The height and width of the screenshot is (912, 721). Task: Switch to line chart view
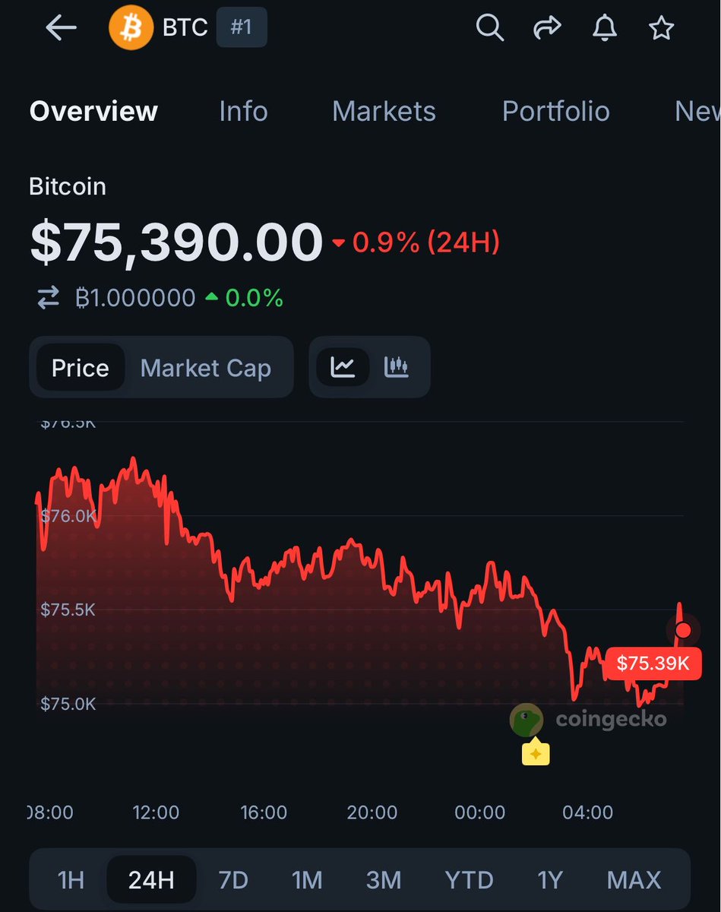[343, 367]
